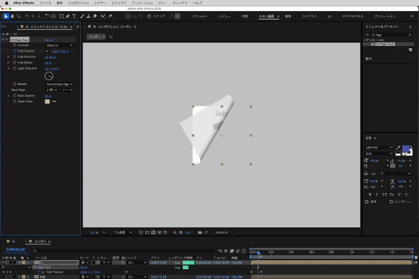Image resolution: width=419 pixels, height=279 pixels.
Task: Select the Eraser tool
Action: 95,16
